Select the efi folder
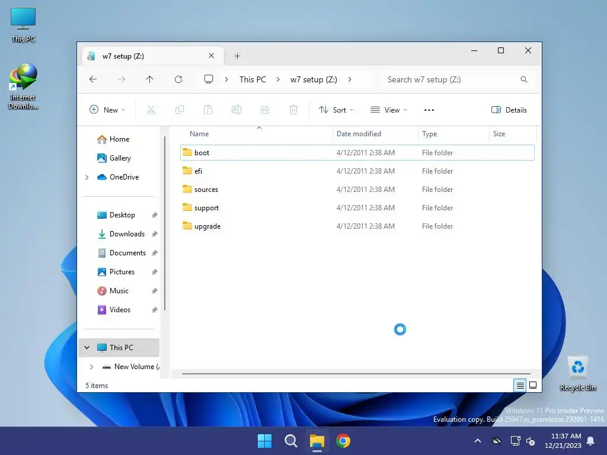607x455 pixels. pyautogui.click(x=357, y=171)
